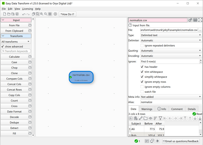Click the play icon in data toolbar
This screenshot has width=203, height=145.
point(131,118)
